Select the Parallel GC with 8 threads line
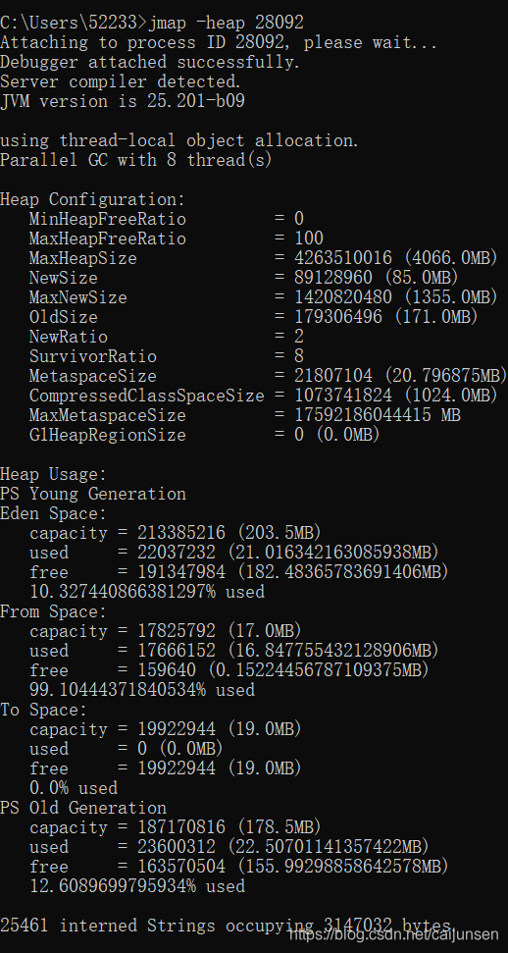The width and height of the screenshot is (508, 953). pyautogui.click(x=136, y=160)
